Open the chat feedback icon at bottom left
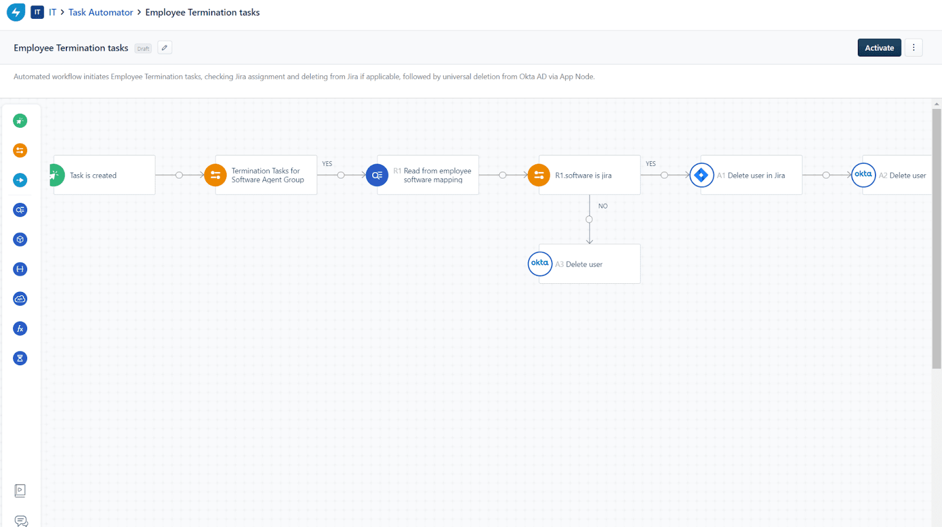The width and height of the screenshot is (942, 527). pyautogui.click(x=21, y=521)
